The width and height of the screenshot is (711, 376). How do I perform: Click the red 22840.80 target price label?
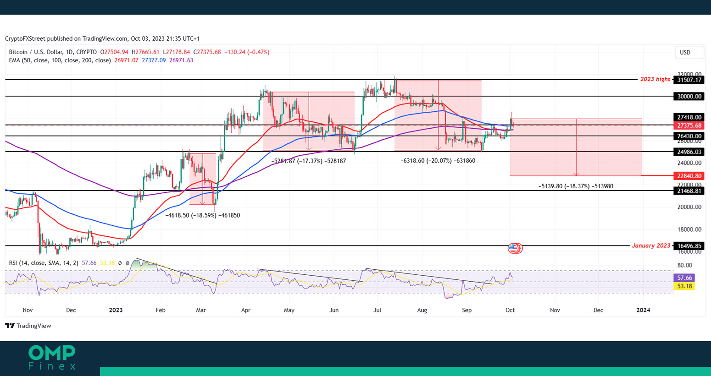[x=689, y=176]
